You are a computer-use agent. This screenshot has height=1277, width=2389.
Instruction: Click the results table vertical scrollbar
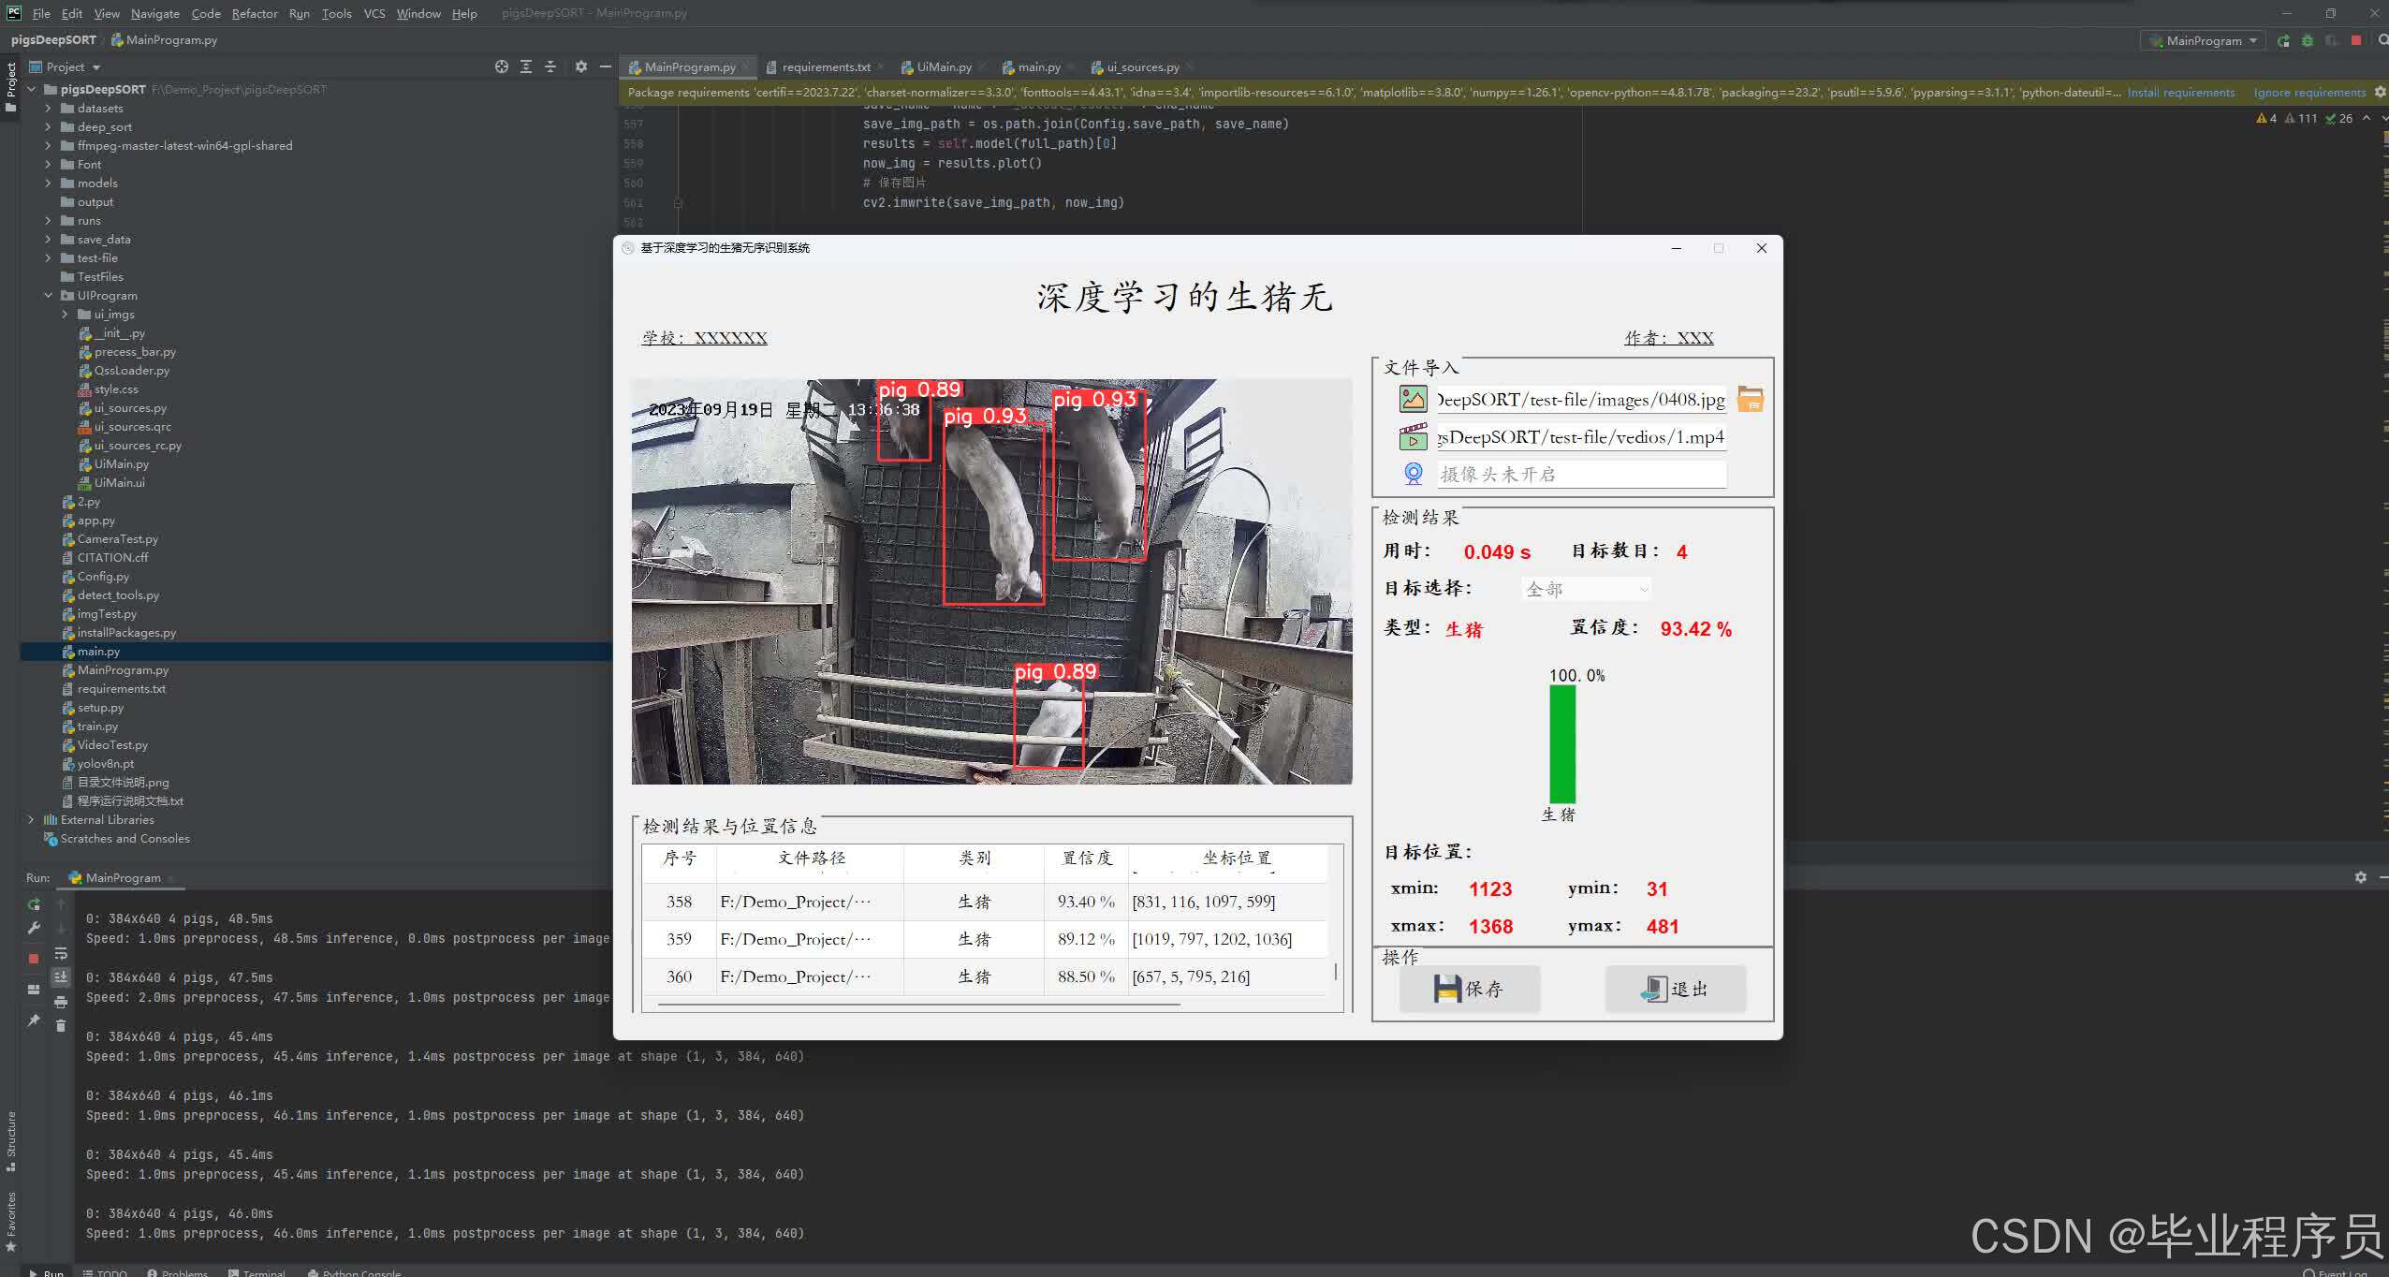1336,971
